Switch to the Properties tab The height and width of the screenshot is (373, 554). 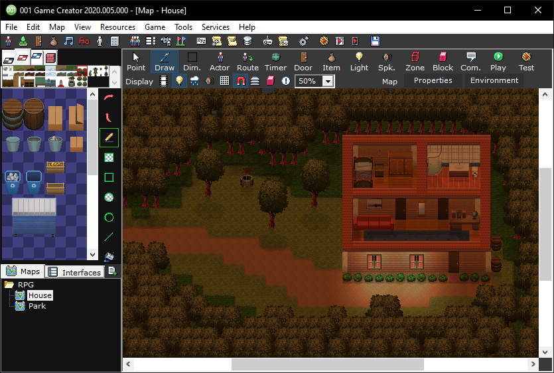433,80
